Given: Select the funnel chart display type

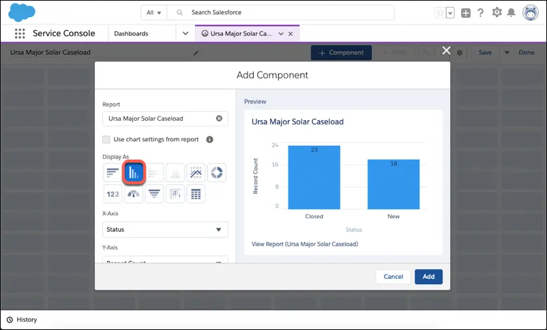Looking at the screenshot, I should pos(154,194).
